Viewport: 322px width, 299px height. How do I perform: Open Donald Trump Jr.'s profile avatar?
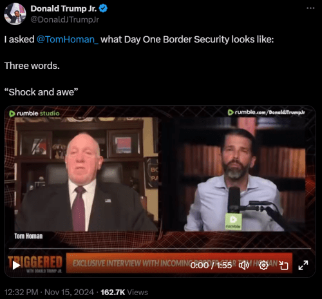pyautogui.click(x=15, y=14)
